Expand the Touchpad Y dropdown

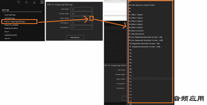82,27
